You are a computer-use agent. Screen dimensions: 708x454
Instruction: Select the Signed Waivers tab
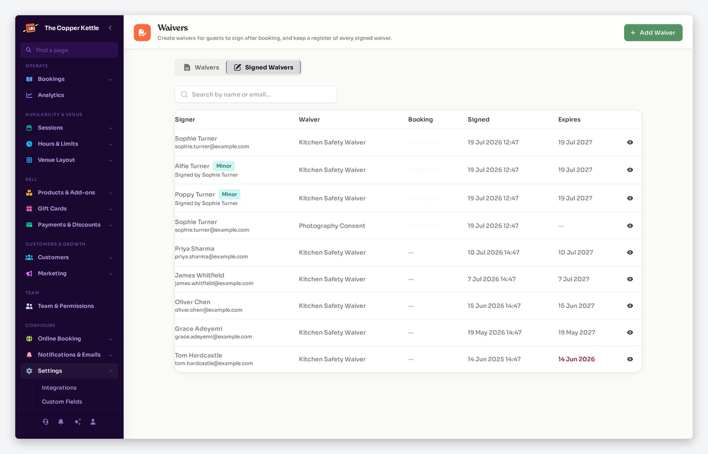pos(263,67)
